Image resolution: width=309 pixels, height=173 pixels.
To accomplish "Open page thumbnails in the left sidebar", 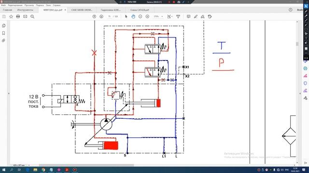I will [x=3, y=25].
